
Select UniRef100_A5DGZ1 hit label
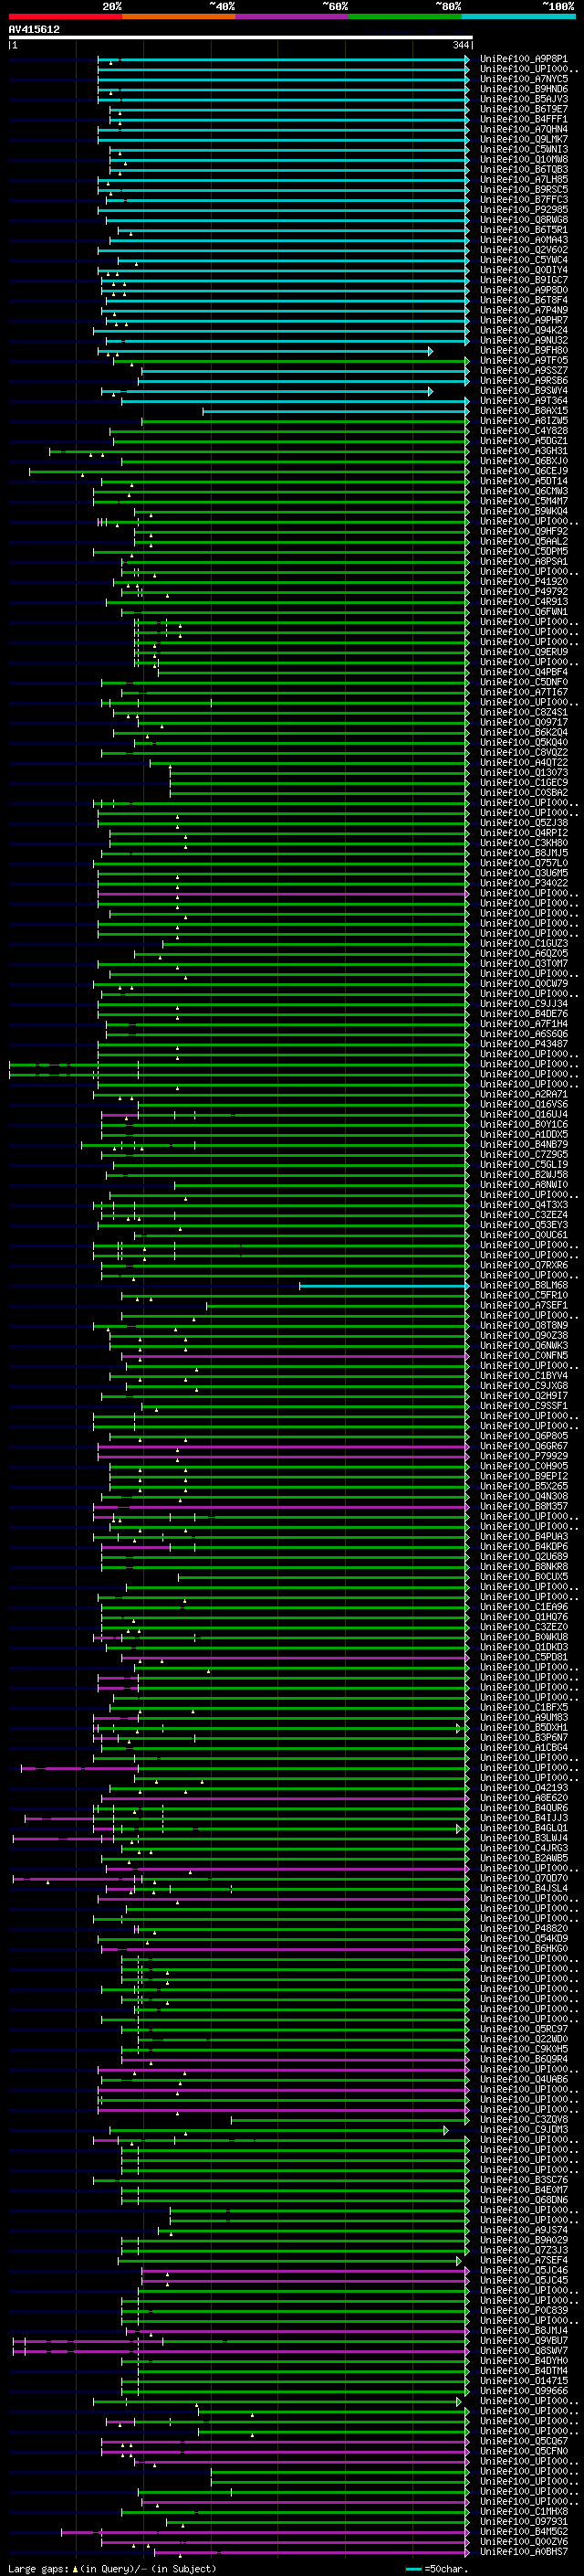coord(524,441)
